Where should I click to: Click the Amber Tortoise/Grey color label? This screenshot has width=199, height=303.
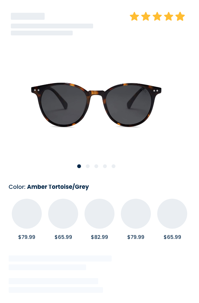click(58, 187)
